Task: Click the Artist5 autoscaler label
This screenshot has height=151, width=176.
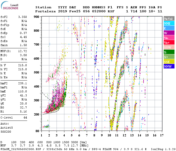Action: click(7, 128)
